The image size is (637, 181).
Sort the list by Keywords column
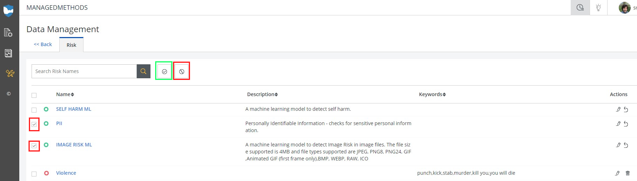(x=432, y=94)
